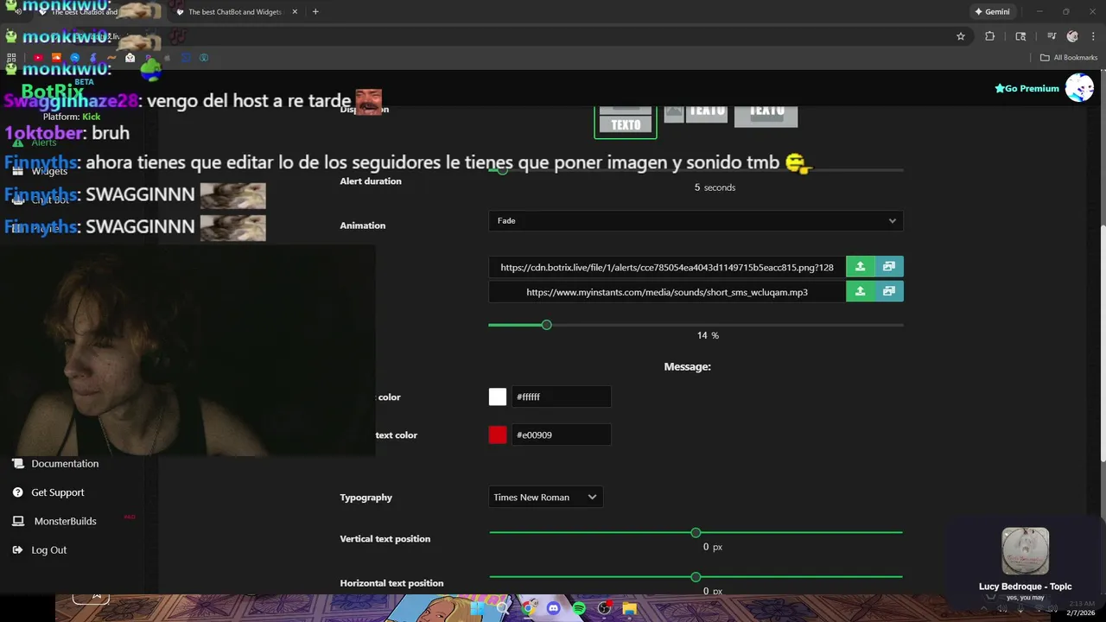
Task: Open the Typography dropdown Times New Roman
Action: 545,498
